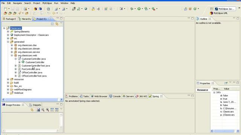
Task: Collapse org.classiccars.web package
Action: (12, 55)
